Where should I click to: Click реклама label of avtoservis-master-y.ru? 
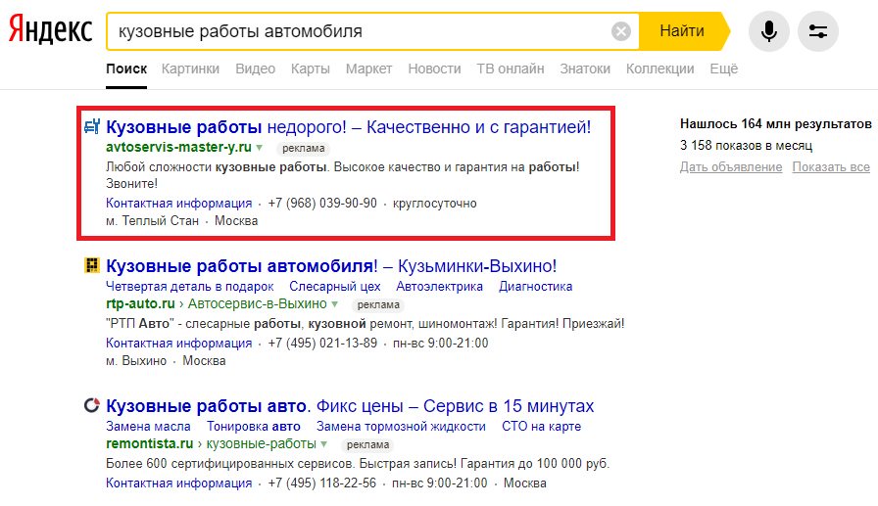(304, 148)
